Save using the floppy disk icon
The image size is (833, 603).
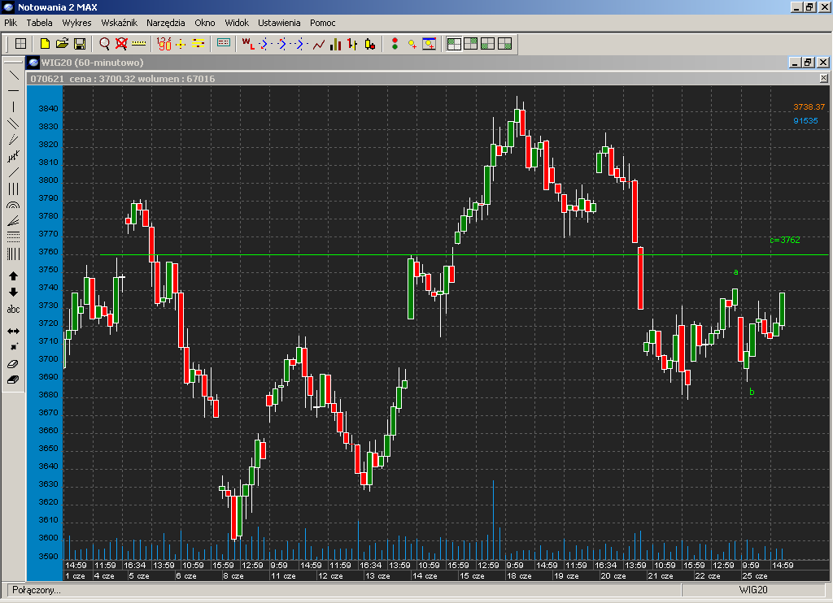click(x=80, y=43)
